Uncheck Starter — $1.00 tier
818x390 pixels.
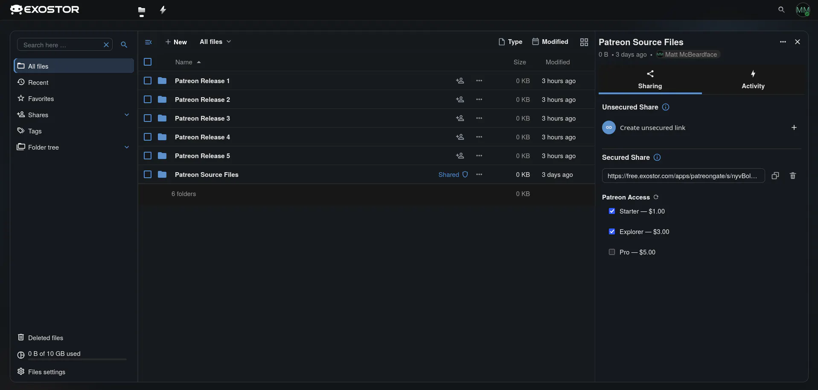pyautogui.click(x=612, y=211)
